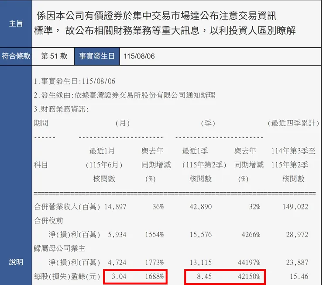The height and width of the screenshot is (285, 323).
Task: Click the 說明 sidebar label
Action: (x=16, y=262)
